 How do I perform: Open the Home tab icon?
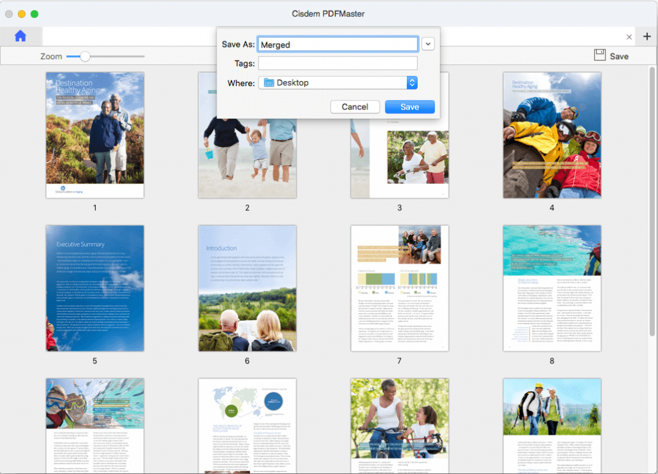(20, 37)
